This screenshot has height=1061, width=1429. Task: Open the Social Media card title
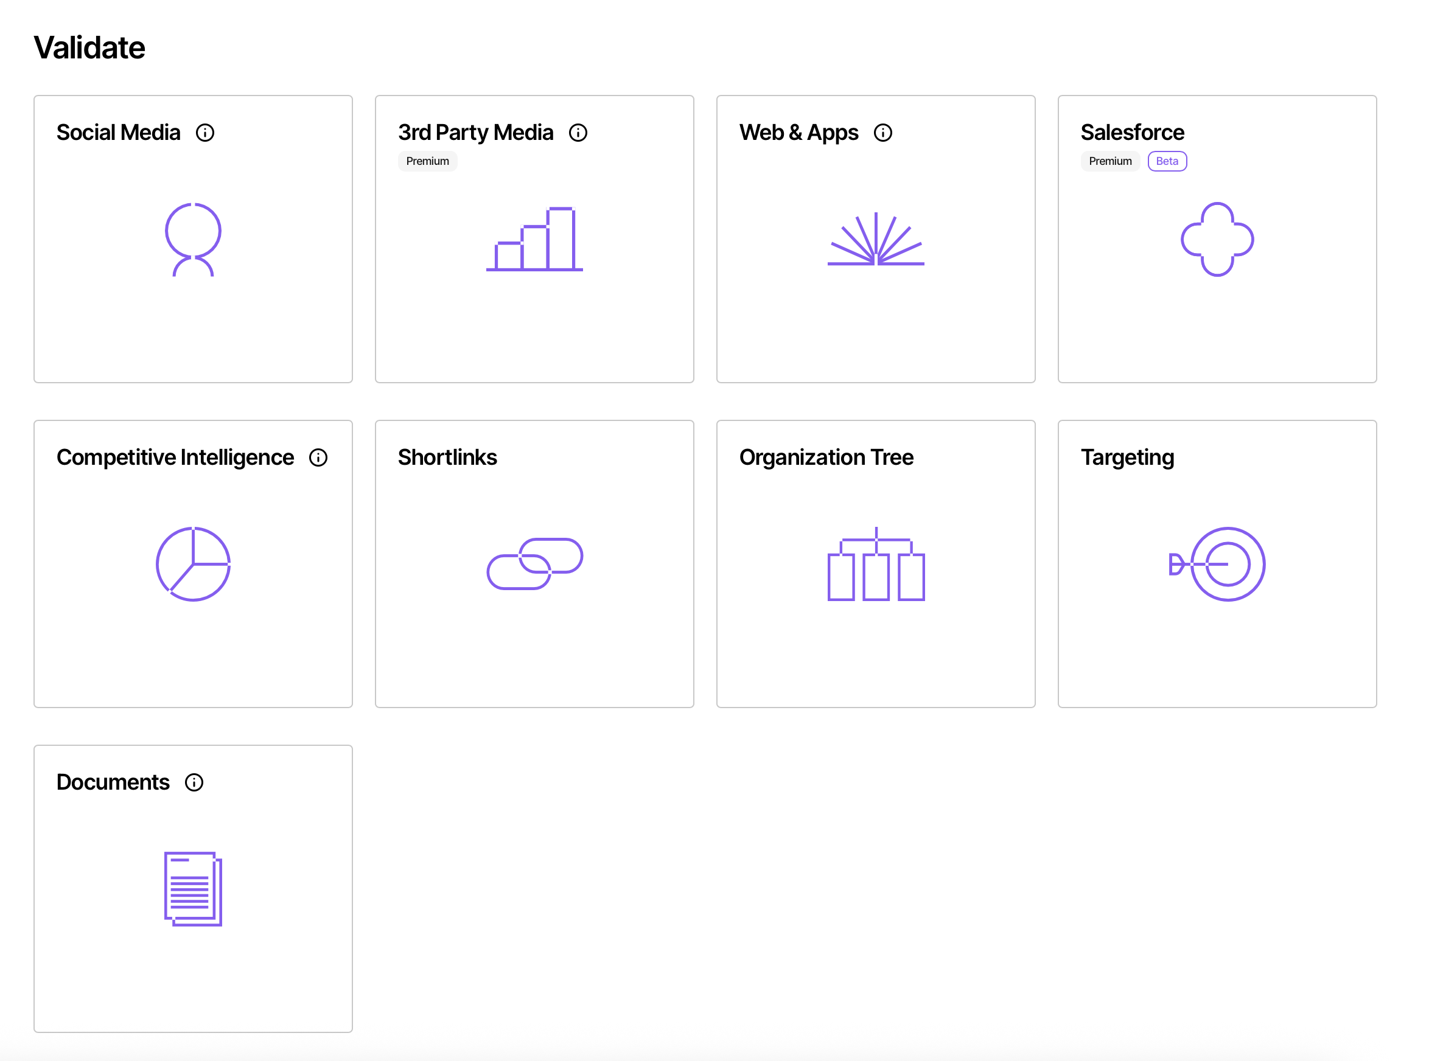(118, 132)
